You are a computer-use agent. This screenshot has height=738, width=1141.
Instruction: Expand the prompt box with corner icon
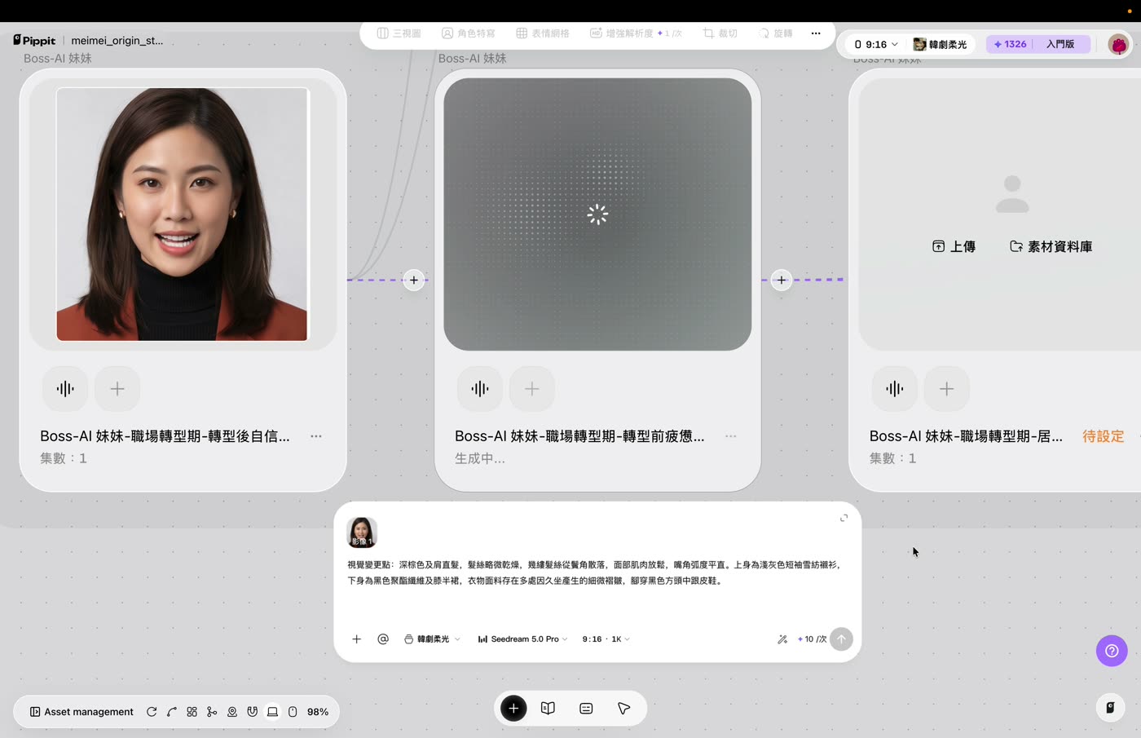coord(844,518)
